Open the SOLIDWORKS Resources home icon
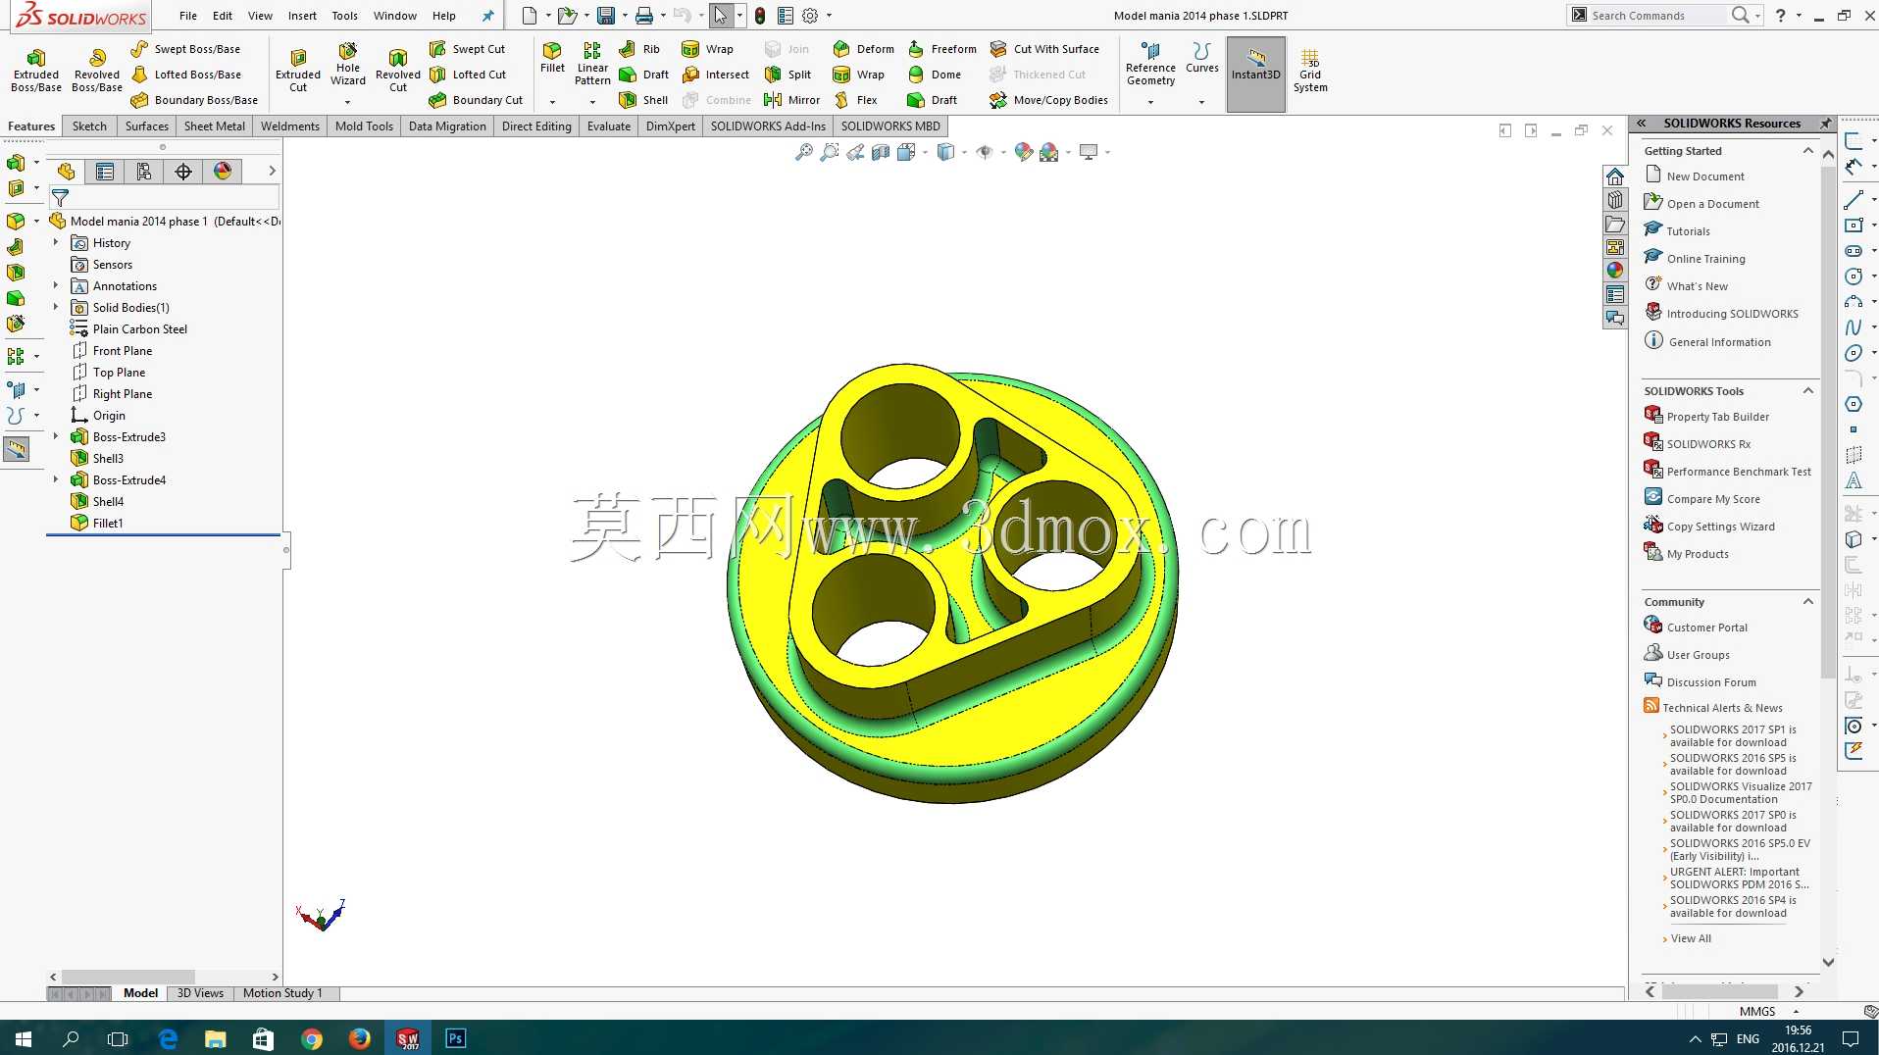 (1615, 176)
